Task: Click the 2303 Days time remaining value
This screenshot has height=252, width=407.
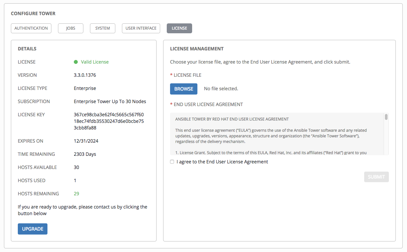Action: tap(85, 154)
